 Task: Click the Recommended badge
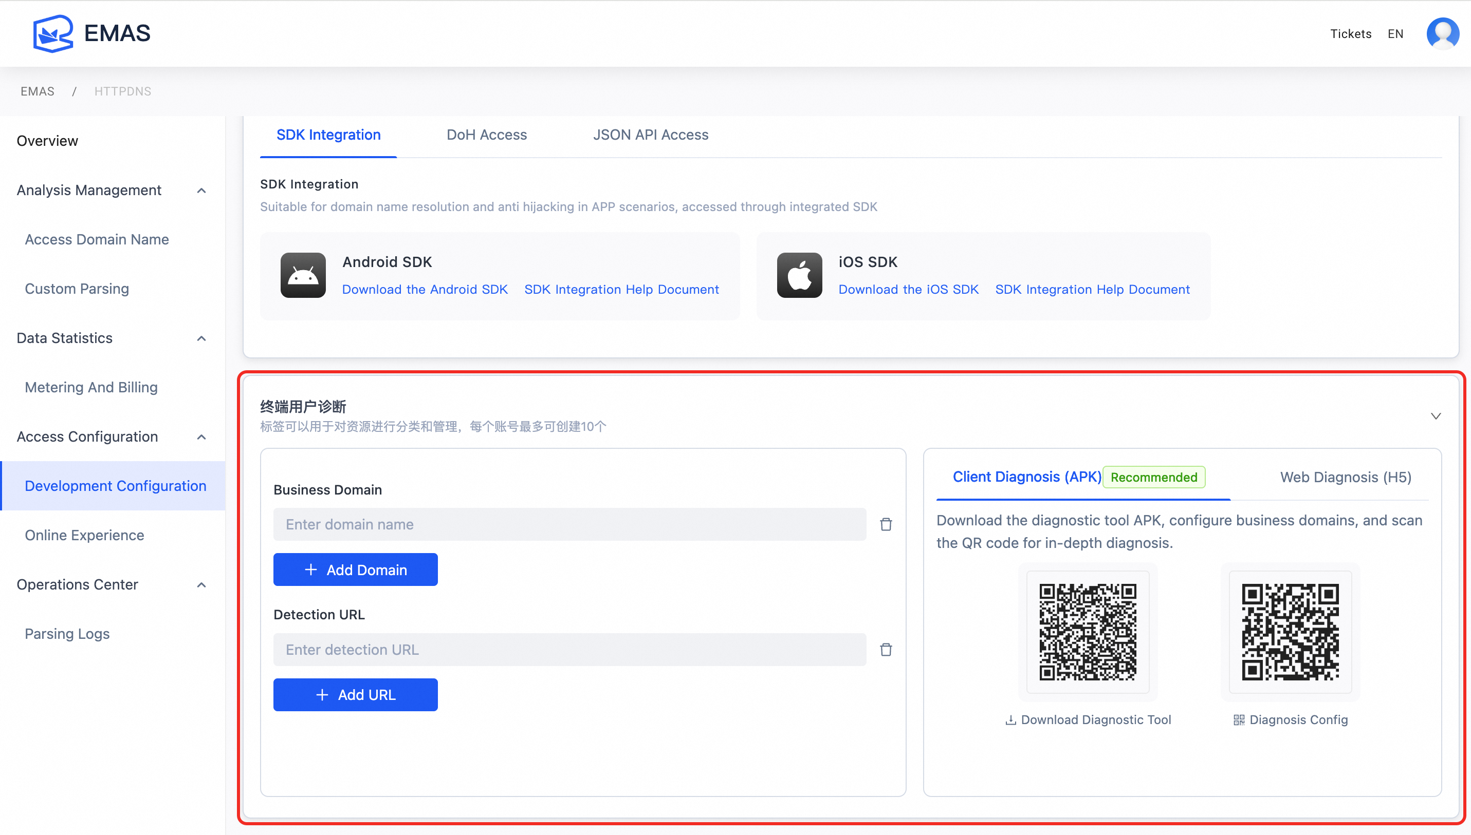[x=1153, y=477]
